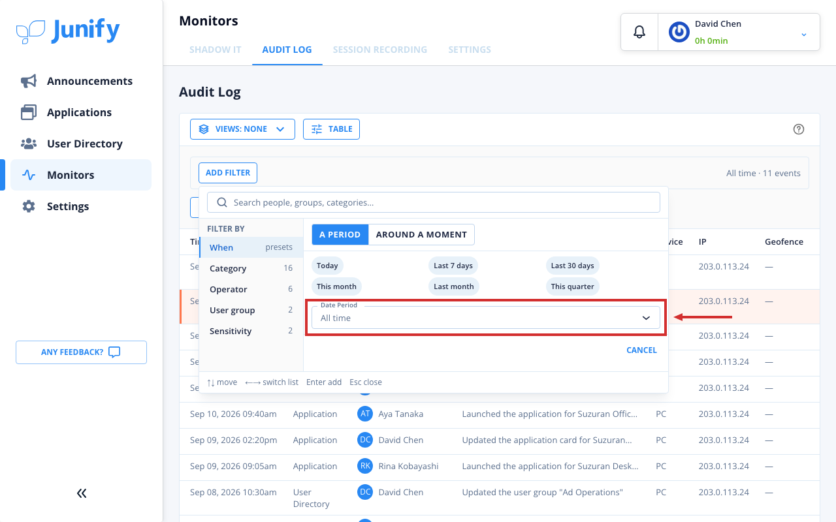The height and width of the screenshot is (522, 836).
Task: Expand the VIEWS: NONE dropdown
Action: point(242,129)
